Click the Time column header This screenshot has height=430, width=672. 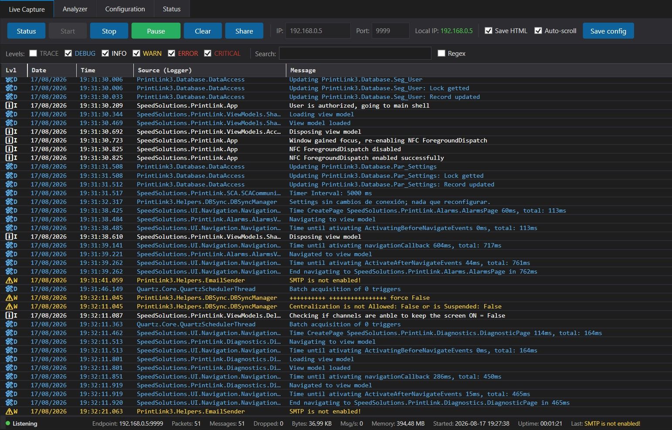coord(105,70)
